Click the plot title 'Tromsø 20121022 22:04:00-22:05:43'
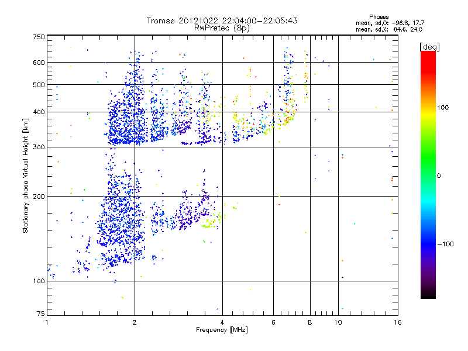The height and width of the screenshot is (351, 468). [x=222, y=20]
